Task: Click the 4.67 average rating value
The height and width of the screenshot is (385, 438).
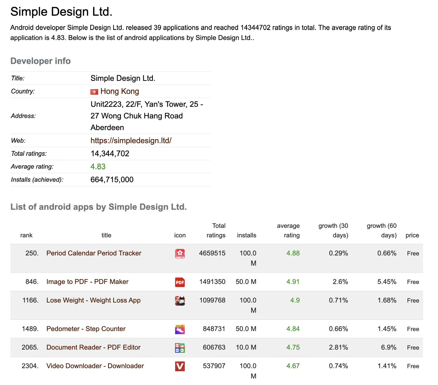Action: click(293, 366)
